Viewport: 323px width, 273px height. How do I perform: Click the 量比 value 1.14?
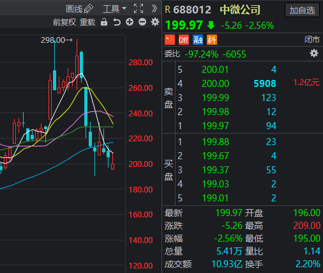pos(312,251)
